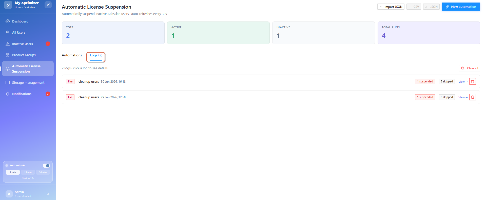Screen dimensions: 486x200
Task: Switch to the Automations tab
Action: (x=72, y=55)
